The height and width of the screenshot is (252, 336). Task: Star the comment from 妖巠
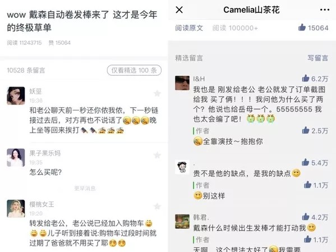coord(157,93)
